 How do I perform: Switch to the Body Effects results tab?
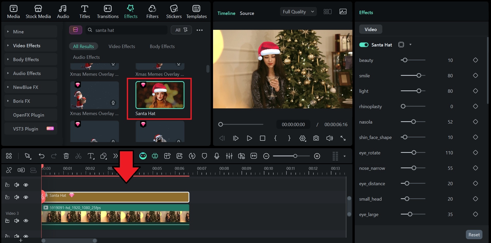(x=162, y=46)
